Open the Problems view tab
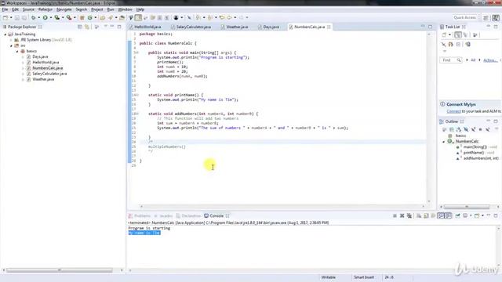This screenshot has height=282, width=502. pyautogui.click(x=140, y=216)
